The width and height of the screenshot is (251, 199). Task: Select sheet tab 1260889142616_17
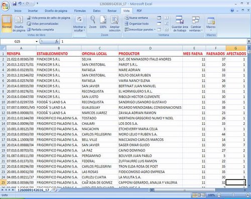coord(33,190)
